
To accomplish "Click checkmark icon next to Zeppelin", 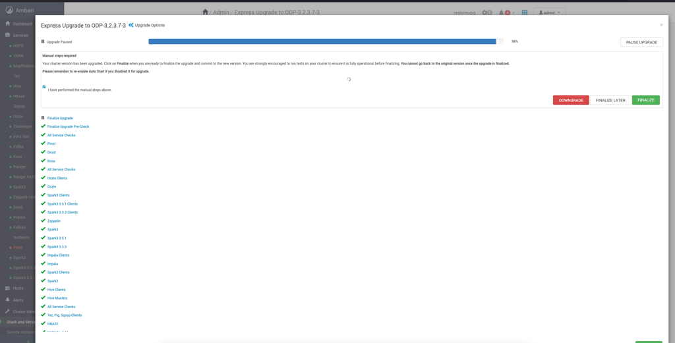I will point(43,221).
